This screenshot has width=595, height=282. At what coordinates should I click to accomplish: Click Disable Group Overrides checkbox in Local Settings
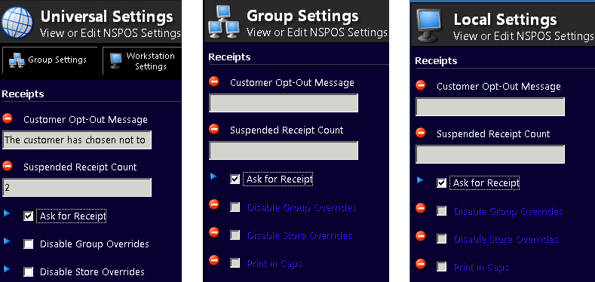click(x=441, y=211)
